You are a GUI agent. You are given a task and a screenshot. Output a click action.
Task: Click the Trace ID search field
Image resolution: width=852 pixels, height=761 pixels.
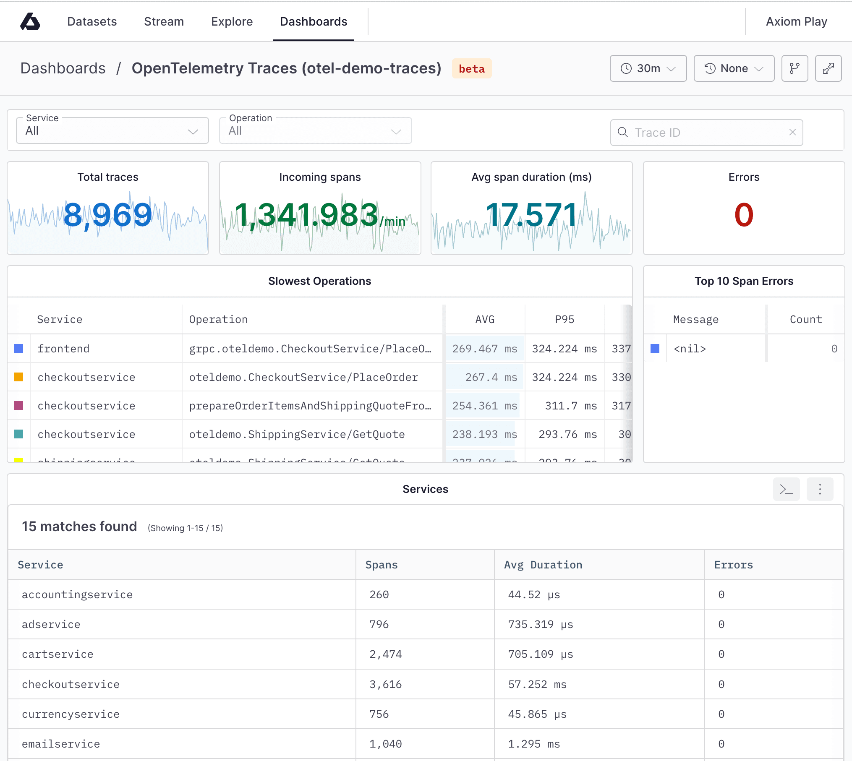(706, 133)
